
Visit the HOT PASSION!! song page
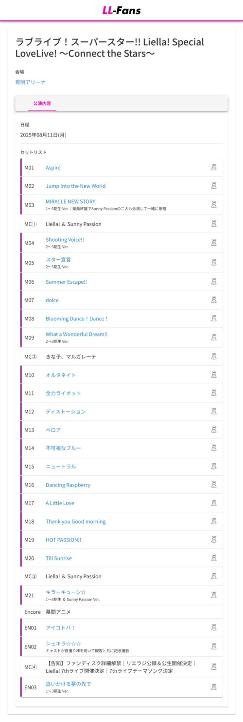[x=64, y=540]
